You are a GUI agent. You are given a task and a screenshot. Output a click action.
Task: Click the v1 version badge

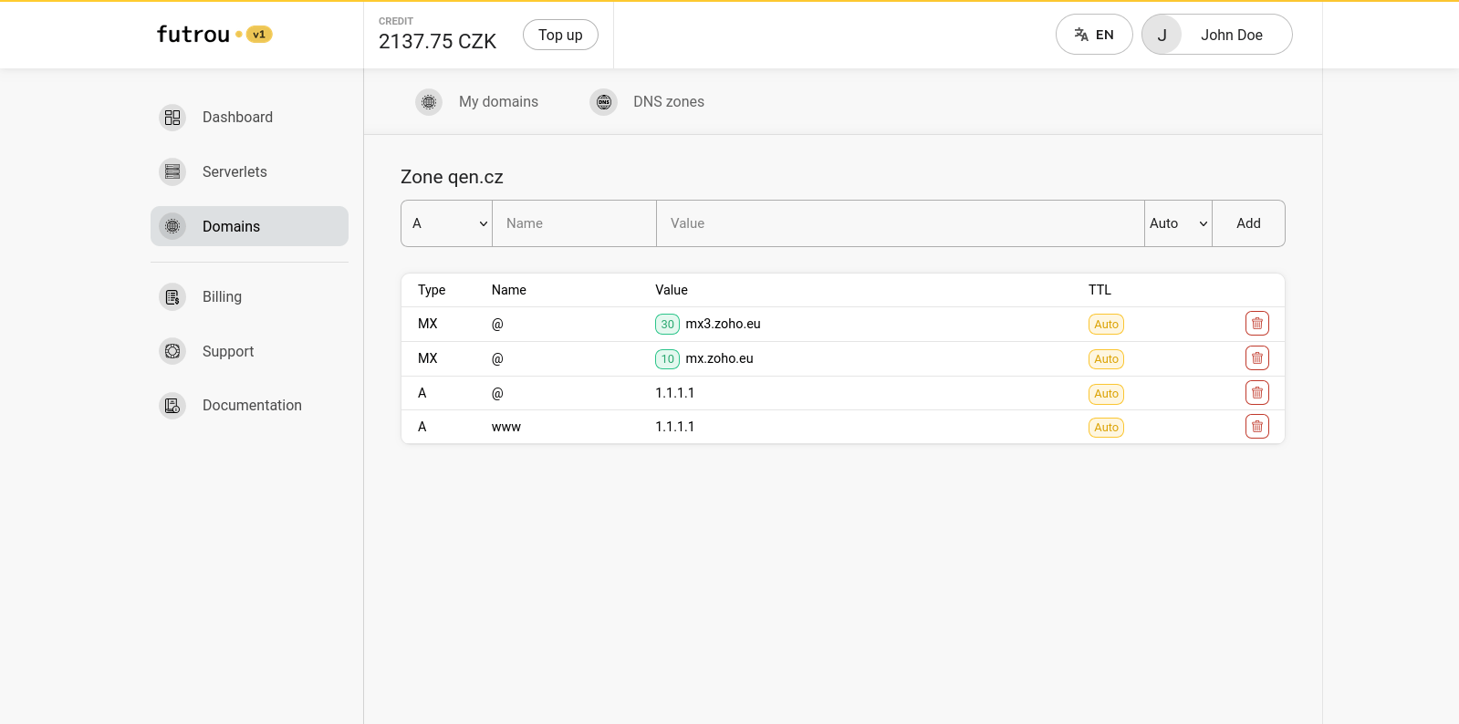(x=259, y=35)
